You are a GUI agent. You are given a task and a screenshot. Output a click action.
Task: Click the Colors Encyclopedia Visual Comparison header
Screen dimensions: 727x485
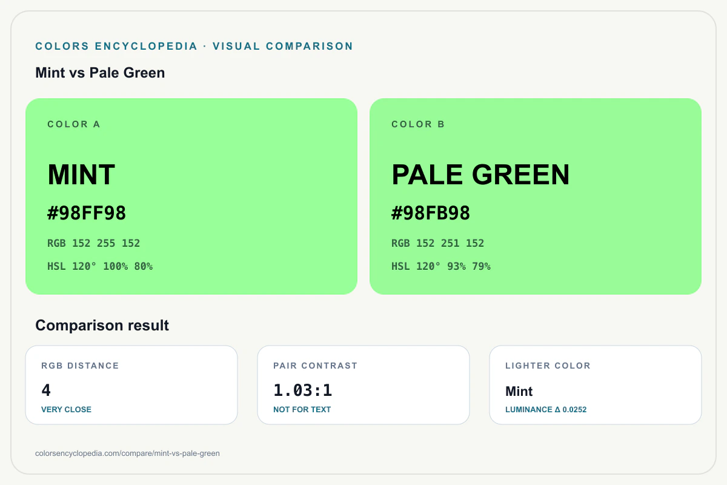tap(194, 46)
